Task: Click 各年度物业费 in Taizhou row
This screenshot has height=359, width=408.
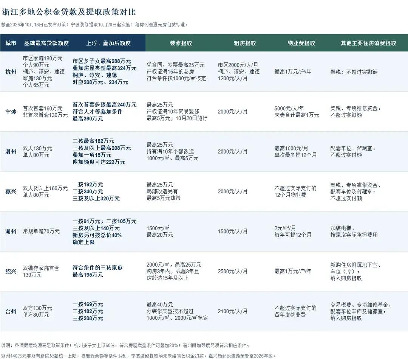Action: pyautogui.click(x=290, y=315)
